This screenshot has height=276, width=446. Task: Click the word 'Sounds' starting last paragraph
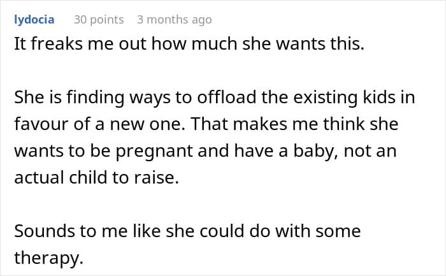point(45,231)
